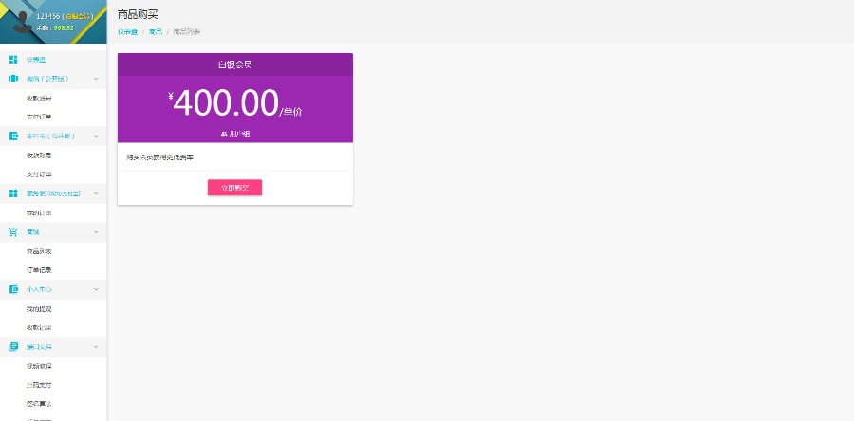The image size is (854, 421).
Task: Click the 服务版 section icon in sidebar
Action: coord(13,193)
